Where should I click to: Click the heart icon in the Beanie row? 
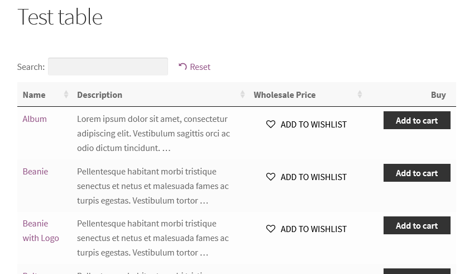click(271, 177)
